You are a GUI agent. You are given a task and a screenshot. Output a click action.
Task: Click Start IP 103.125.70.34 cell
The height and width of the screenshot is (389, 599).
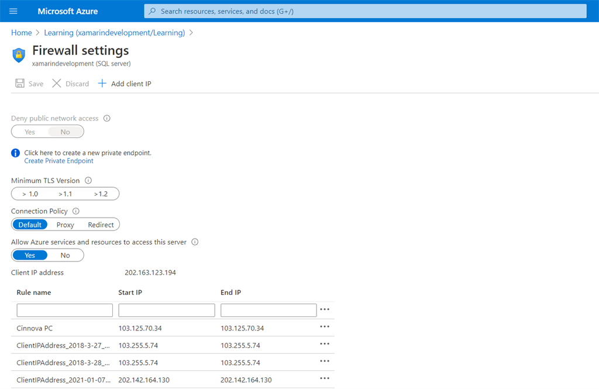pyautogui.click(x=140, y=328)
